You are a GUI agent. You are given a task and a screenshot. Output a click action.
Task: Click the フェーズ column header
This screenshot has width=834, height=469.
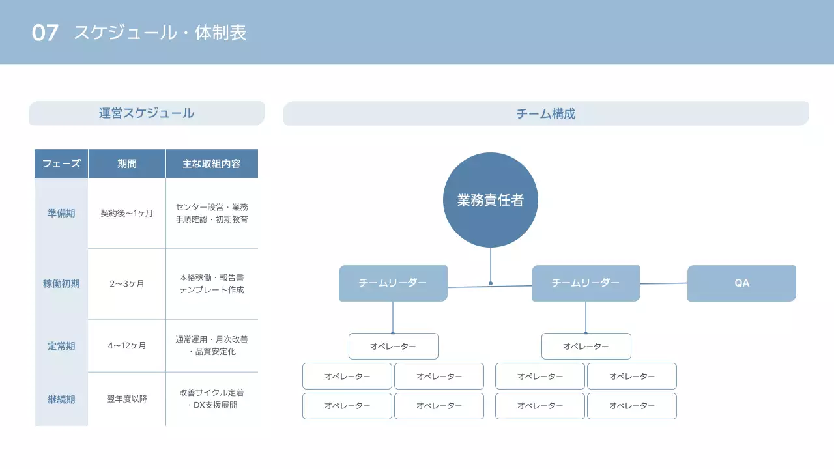coord(61,163)
